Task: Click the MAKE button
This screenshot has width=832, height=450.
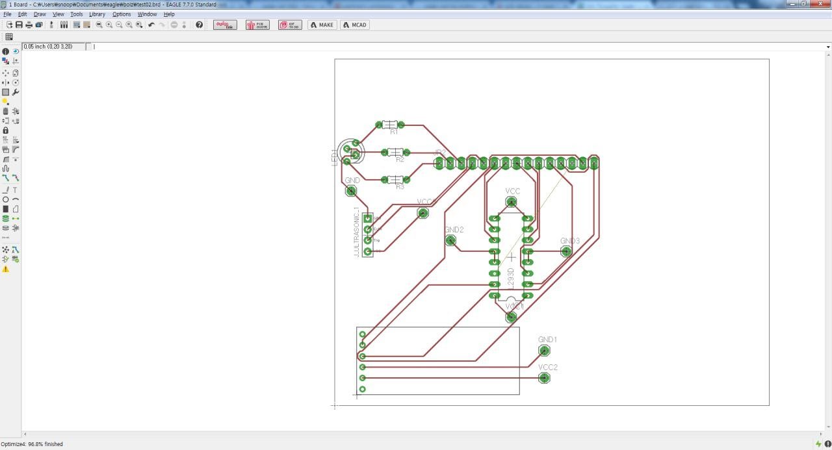Action: (322, 25)
